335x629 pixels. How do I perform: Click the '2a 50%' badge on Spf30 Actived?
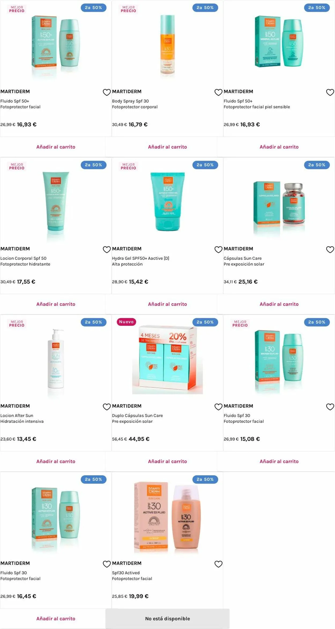click(x=205, y=479)
